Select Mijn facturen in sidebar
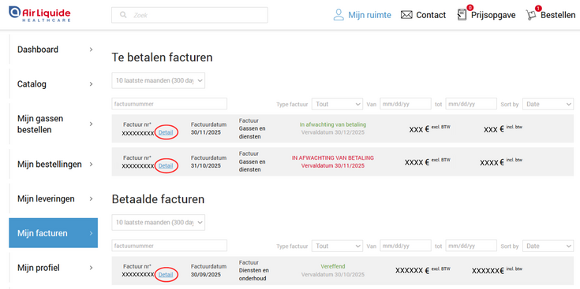The width and height of the screenshot is (580, 289). tap(54, 233)
